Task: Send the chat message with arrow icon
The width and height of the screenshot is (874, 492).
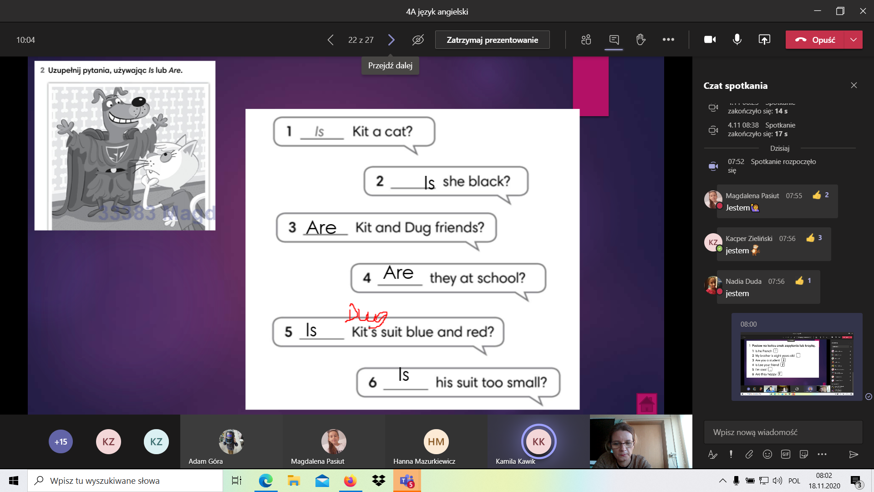Action: (854, 454)
